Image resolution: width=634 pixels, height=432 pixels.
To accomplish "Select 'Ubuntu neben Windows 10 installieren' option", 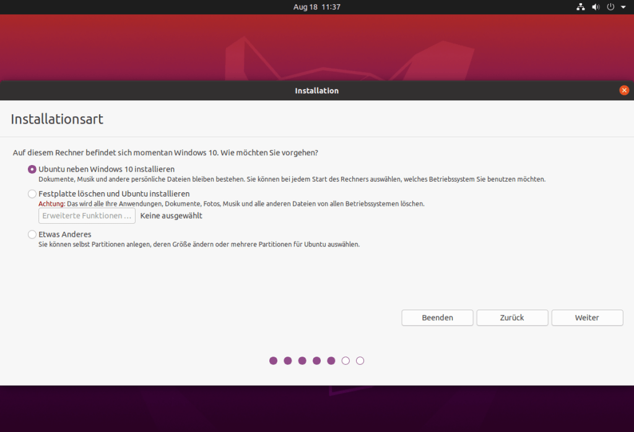I will 32,169.
